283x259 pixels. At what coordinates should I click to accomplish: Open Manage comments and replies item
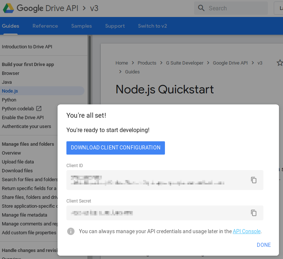(x=30, y=224)
